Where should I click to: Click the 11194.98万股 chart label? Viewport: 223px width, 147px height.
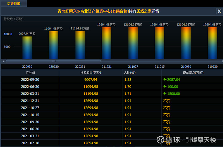pos(80,29)
